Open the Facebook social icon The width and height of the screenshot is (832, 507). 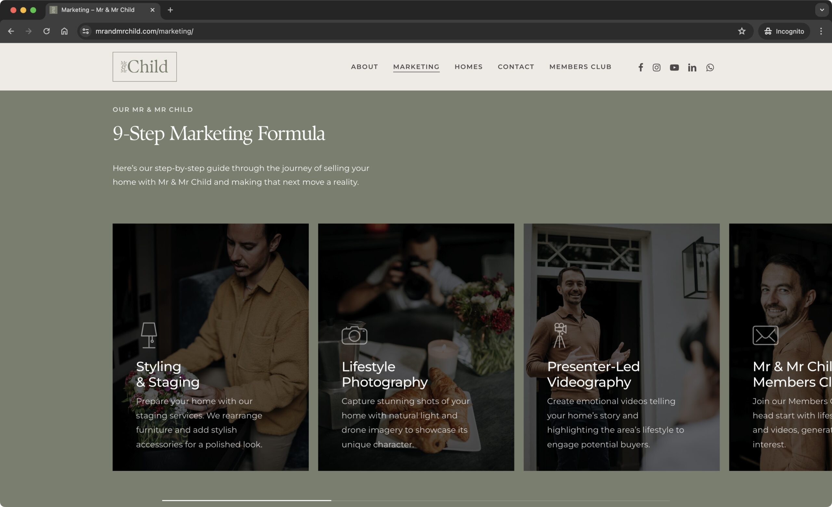641,68
